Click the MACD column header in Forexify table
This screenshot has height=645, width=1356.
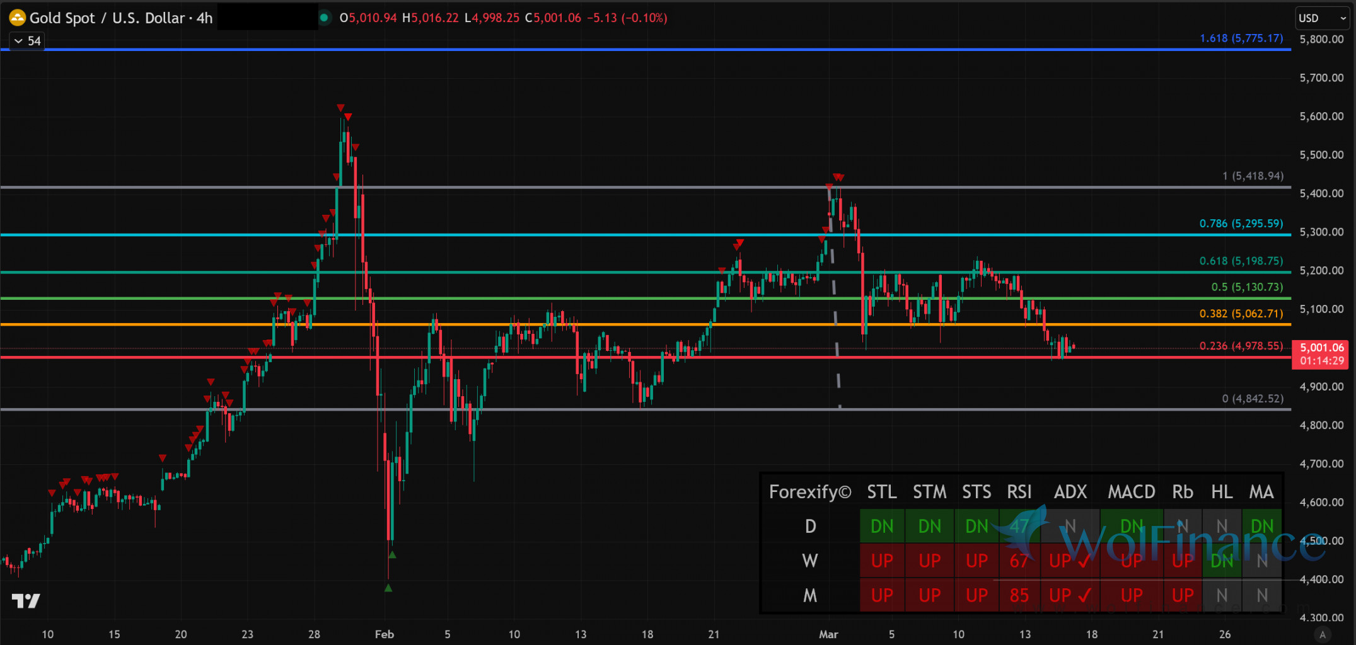(x=1131, y=492)
